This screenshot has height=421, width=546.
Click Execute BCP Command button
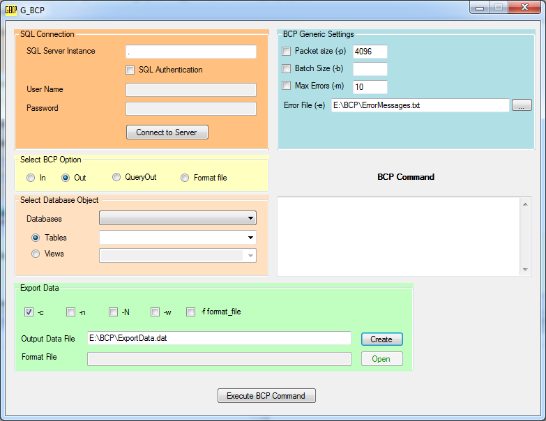pyautogui.click(x=267, y=396)
